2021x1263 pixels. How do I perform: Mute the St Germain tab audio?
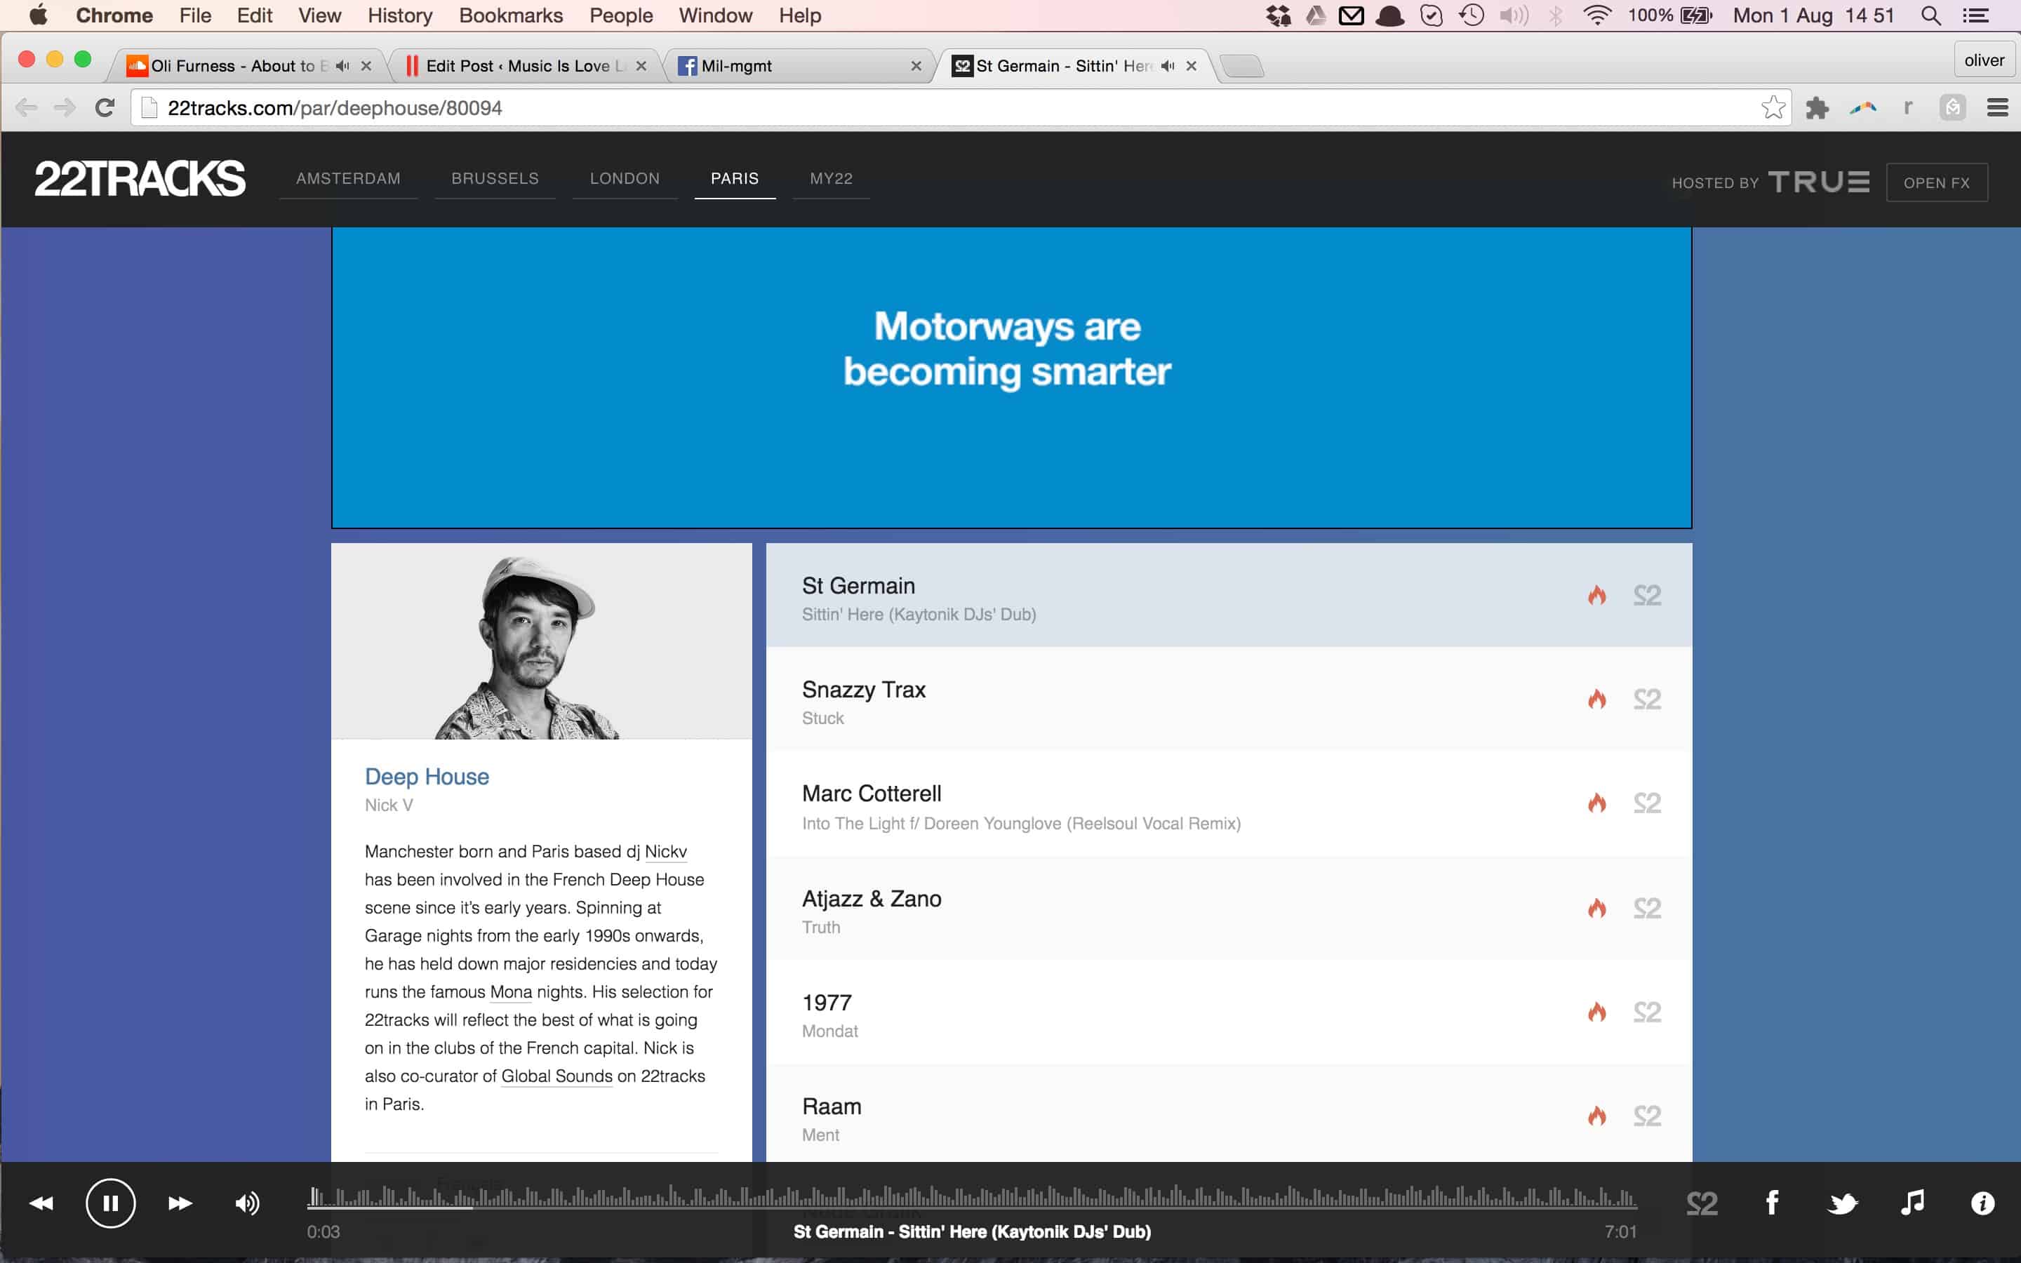[x=1168, y=66]
